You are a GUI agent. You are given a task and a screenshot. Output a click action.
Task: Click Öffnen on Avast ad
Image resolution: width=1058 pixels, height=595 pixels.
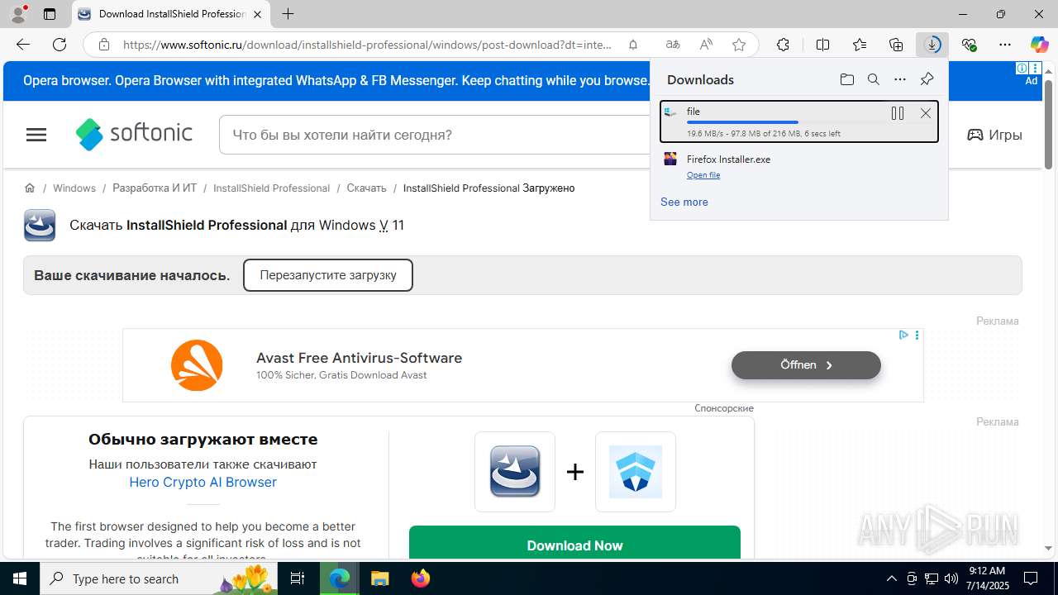(806, 364)
